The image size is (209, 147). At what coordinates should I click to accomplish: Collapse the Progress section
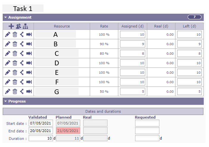5,101
